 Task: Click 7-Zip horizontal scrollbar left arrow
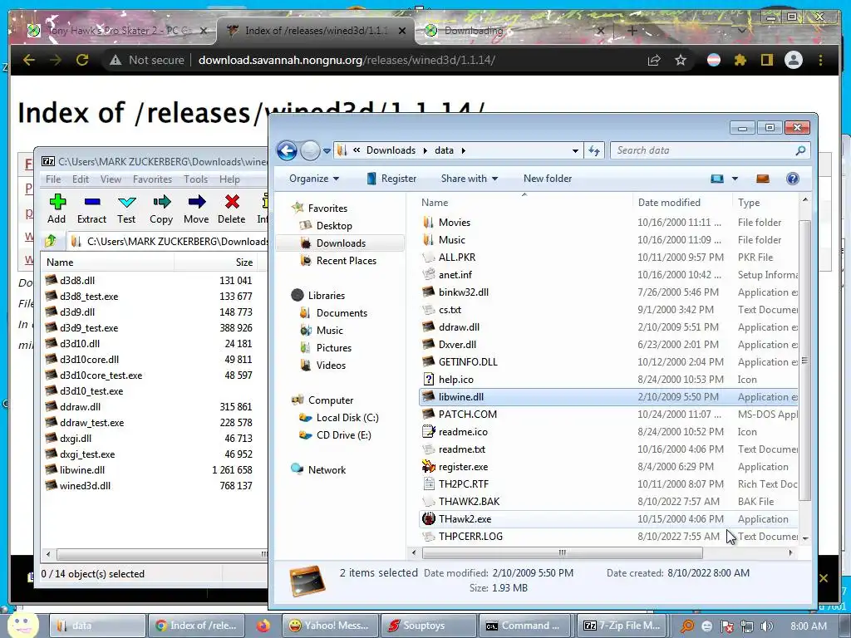[47, 554]
